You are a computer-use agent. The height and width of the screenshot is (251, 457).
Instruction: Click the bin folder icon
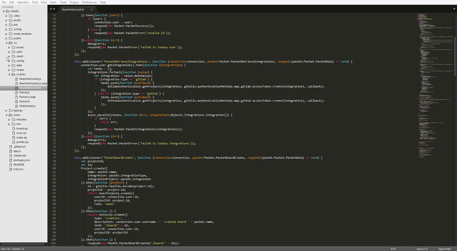point(11,25)
